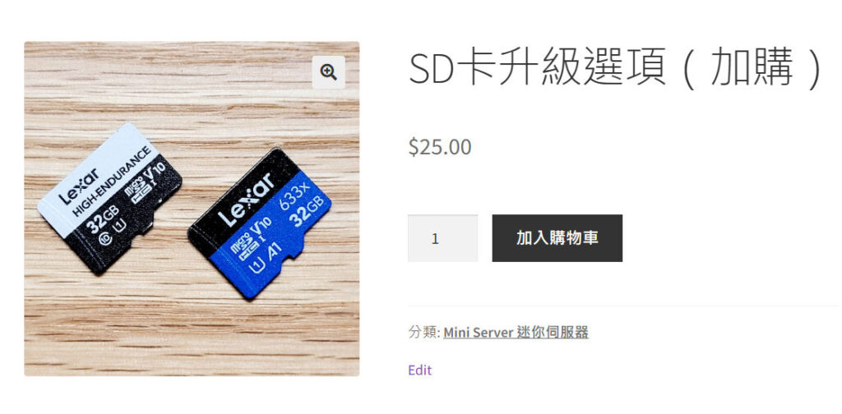Open the product photo of Lexar cards

coord(192,209)
